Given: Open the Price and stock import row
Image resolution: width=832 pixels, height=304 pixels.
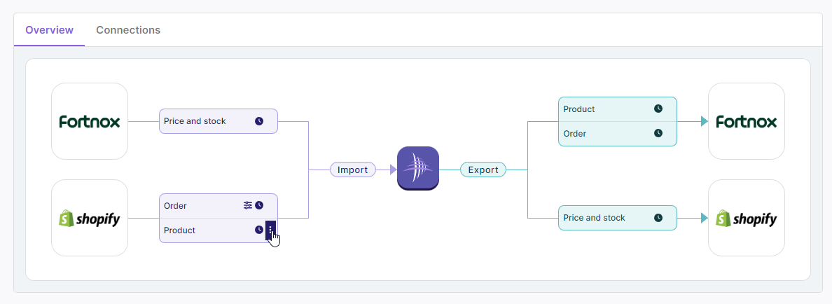Looking at the screenshot, I should (203, 121).
